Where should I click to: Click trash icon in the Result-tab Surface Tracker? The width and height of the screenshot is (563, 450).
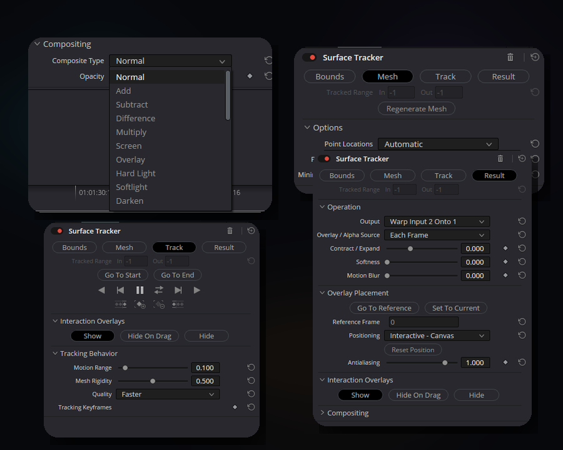click(500, 159)
